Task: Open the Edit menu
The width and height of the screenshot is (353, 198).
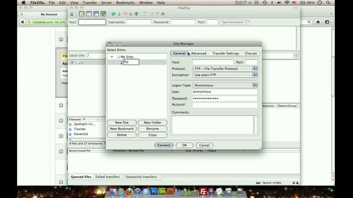Action: click(x=62, y=3)
